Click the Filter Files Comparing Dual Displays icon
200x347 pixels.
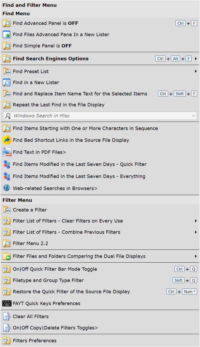7,256
